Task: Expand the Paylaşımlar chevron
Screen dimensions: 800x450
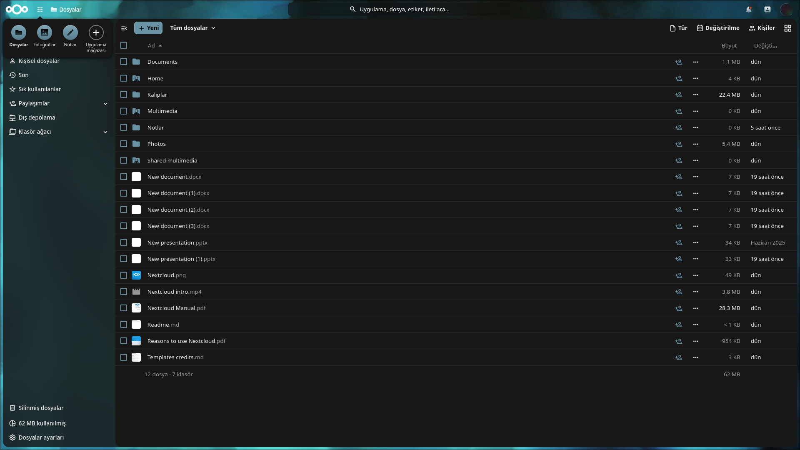Action: pyautogui.click(x=105, y=104)
